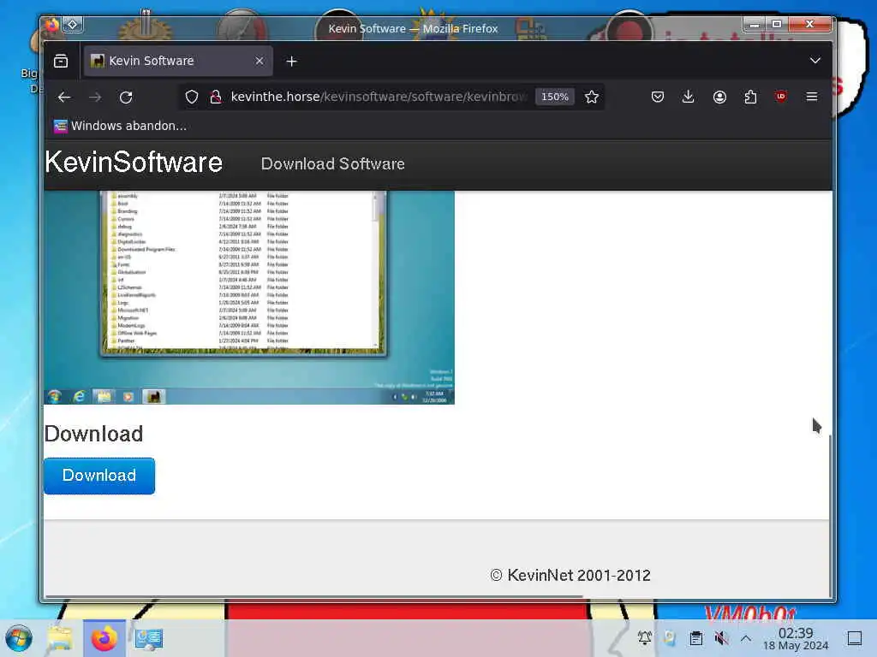877x657 pixels.
Task: Toggle keep-on-all-desktops pin in titlebar
Action: (73, 25)
